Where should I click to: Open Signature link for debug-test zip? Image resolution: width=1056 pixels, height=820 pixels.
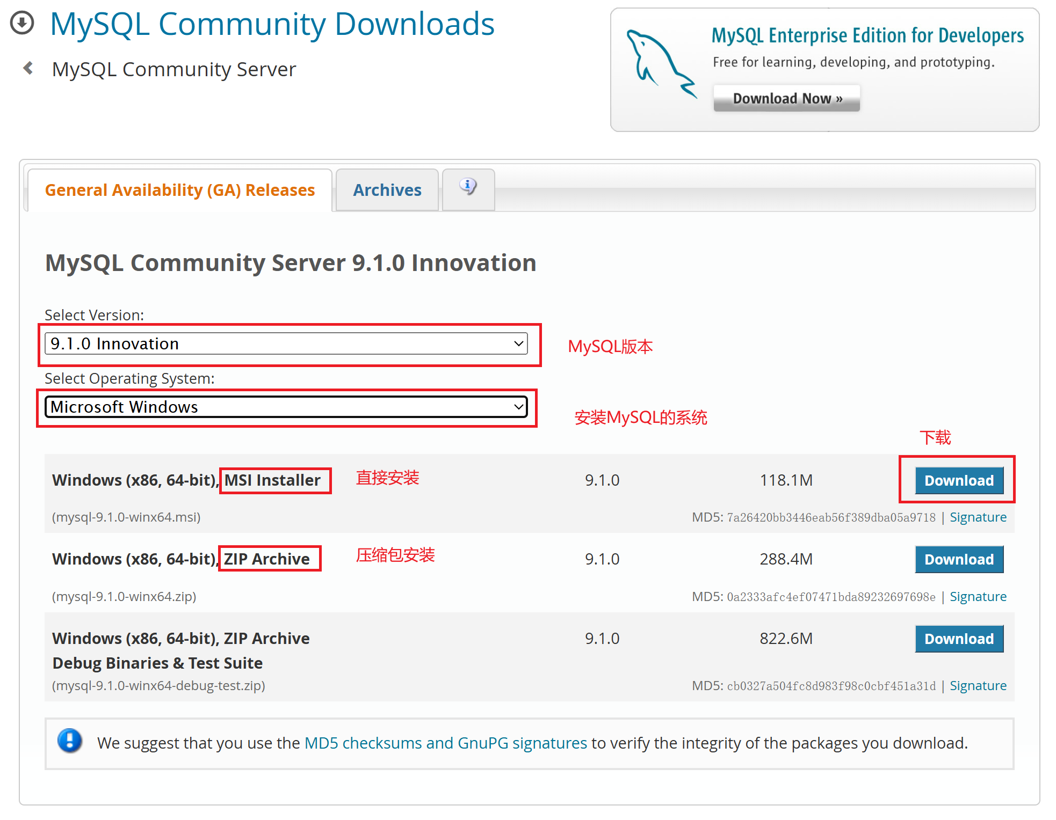coord(978,686)
